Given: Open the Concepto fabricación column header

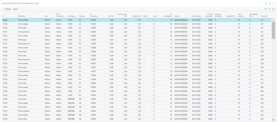Looking at the screenshot, I should [218, 15].
